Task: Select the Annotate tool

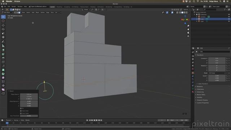Action: point(3,42)
